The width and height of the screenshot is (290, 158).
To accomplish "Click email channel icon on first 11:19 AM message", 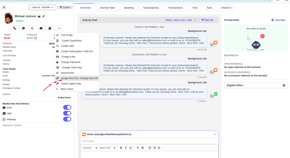I will (215, 70).
